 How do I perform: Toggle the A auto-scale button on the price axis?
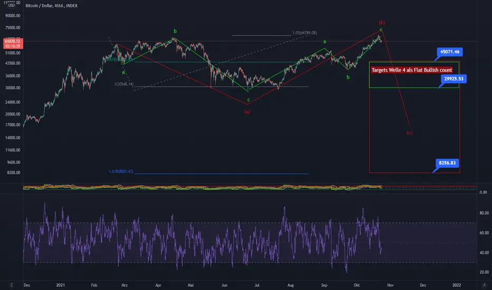click(484, 285)
